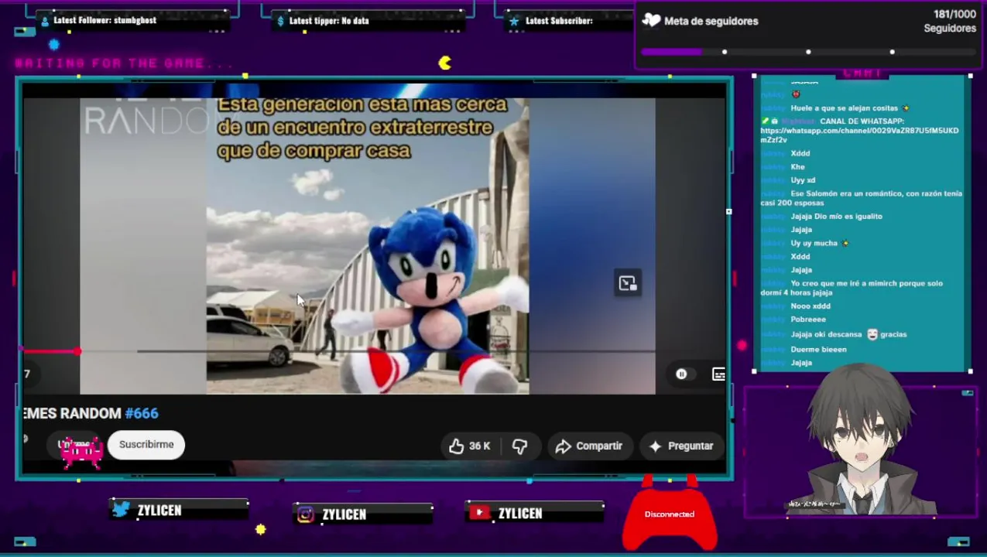The image size is (987, 557).
Task: Click the person icon beside Latest Follower
Action: (x=44, y=21)
